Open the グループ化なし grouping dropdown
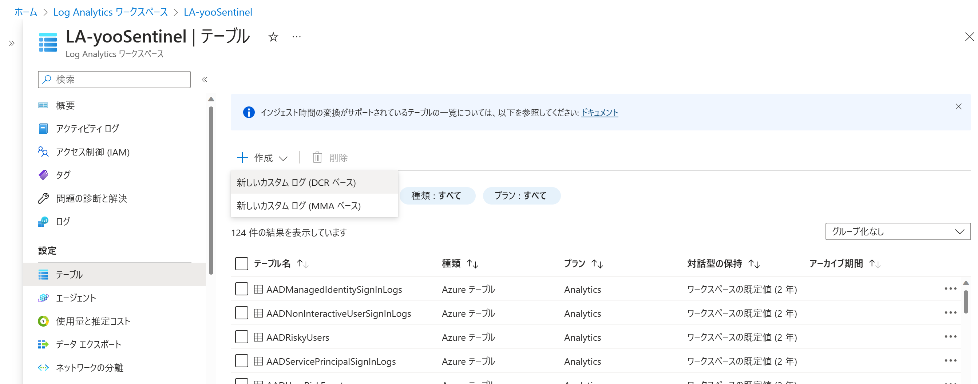This screenshot has width=978, height=384. [898, 231]
